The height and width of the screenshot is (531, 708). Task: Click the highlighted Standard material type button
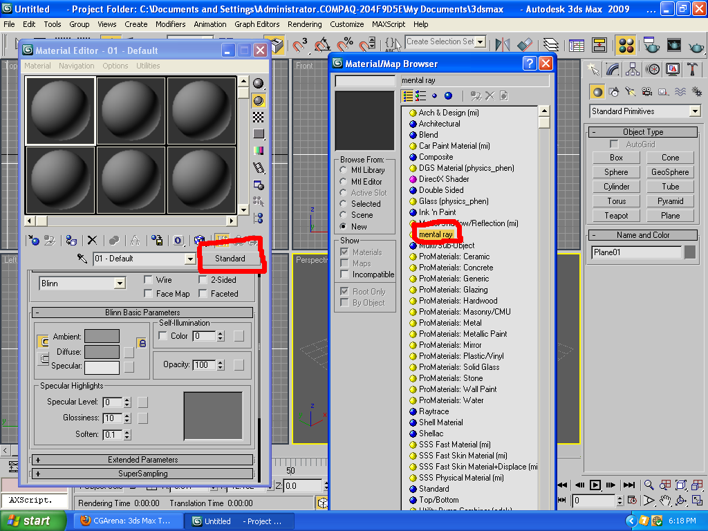coord(232,258)
